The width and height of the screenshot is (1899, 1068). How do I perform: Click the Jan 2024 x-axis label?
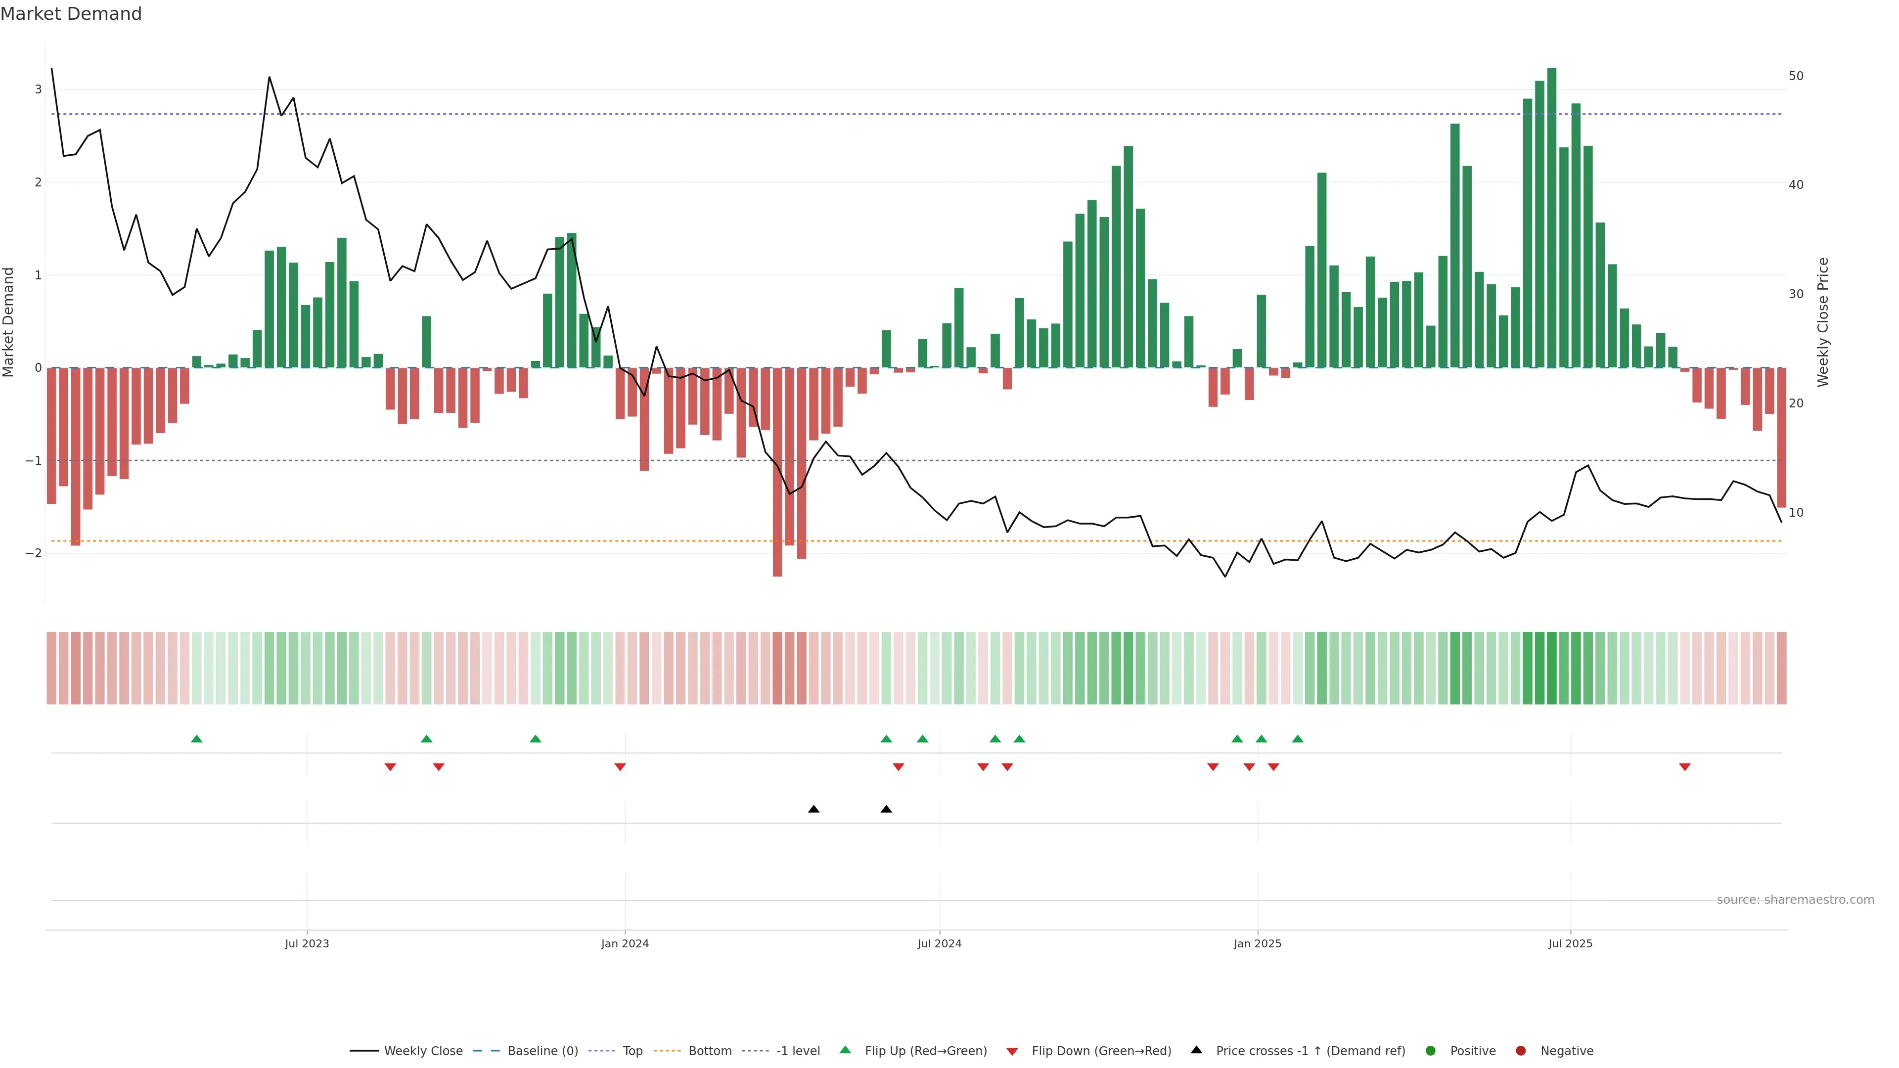pos(625,943)
